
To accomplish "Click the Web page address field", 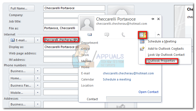I will 61,53.
